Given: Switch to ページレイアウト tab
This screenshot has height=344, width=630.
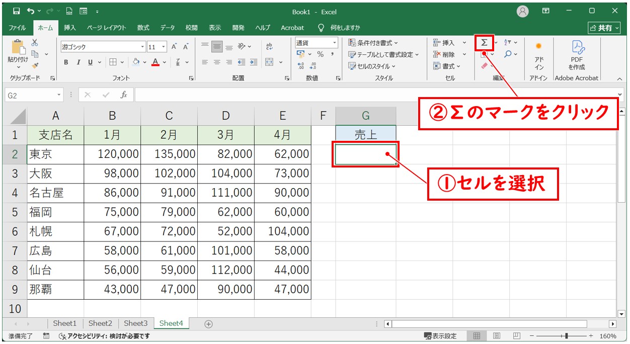Looking at the screenshot, I should coord(106,28).
